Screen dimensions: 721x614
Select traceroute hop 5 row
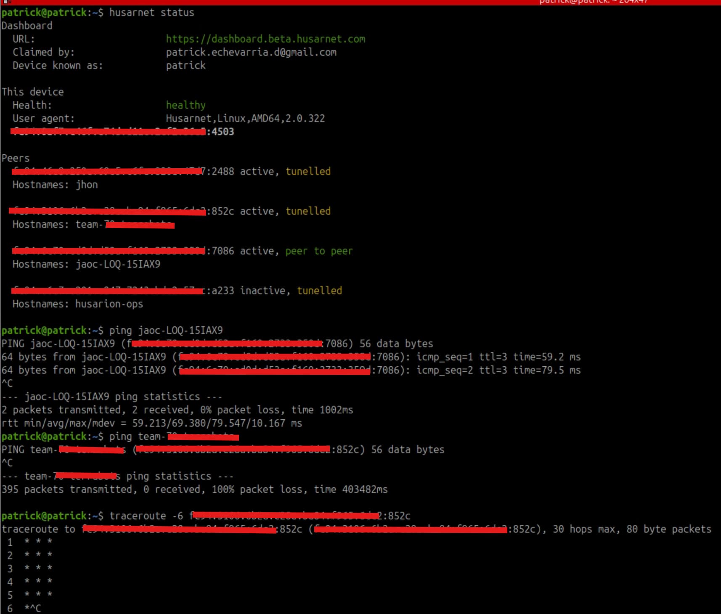[30, 595]
